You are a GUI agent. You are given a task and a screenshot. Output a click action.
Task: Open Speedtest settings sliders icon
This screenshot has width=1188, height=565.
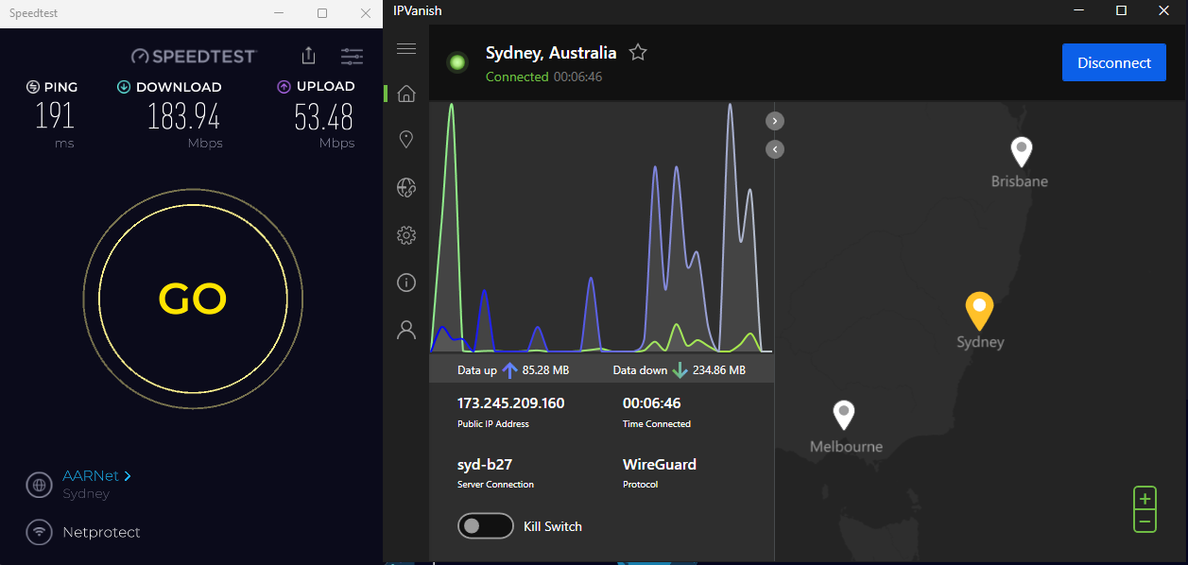point(352,56)
